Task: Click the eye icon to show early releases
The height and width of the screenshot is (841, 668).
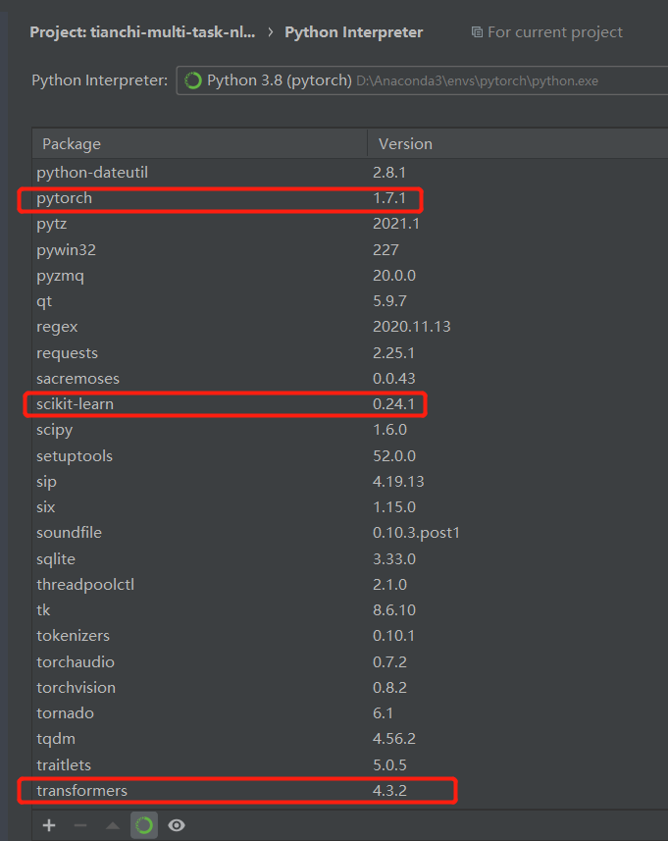Action: pos(177,825)
